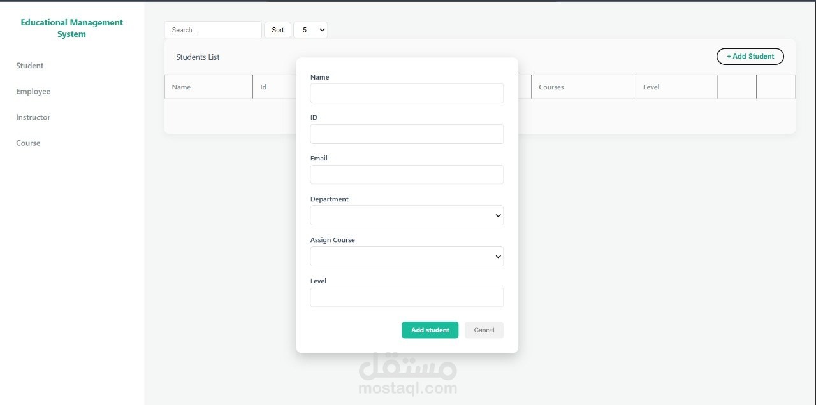This screenshot has width=816, height=405.
Task: Click the Name input field in form
Action: pyautogui.click(x=407, y=94)
